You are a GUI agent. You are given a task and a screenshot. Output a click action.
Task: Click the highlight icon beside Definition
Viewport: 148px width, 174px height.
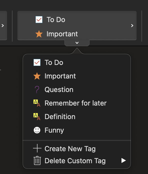tap(37, 117)
